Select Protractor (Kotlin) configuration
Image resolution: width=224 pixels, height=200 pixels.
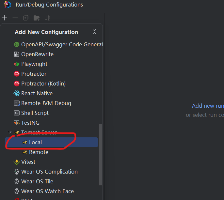tap(40, 84)
